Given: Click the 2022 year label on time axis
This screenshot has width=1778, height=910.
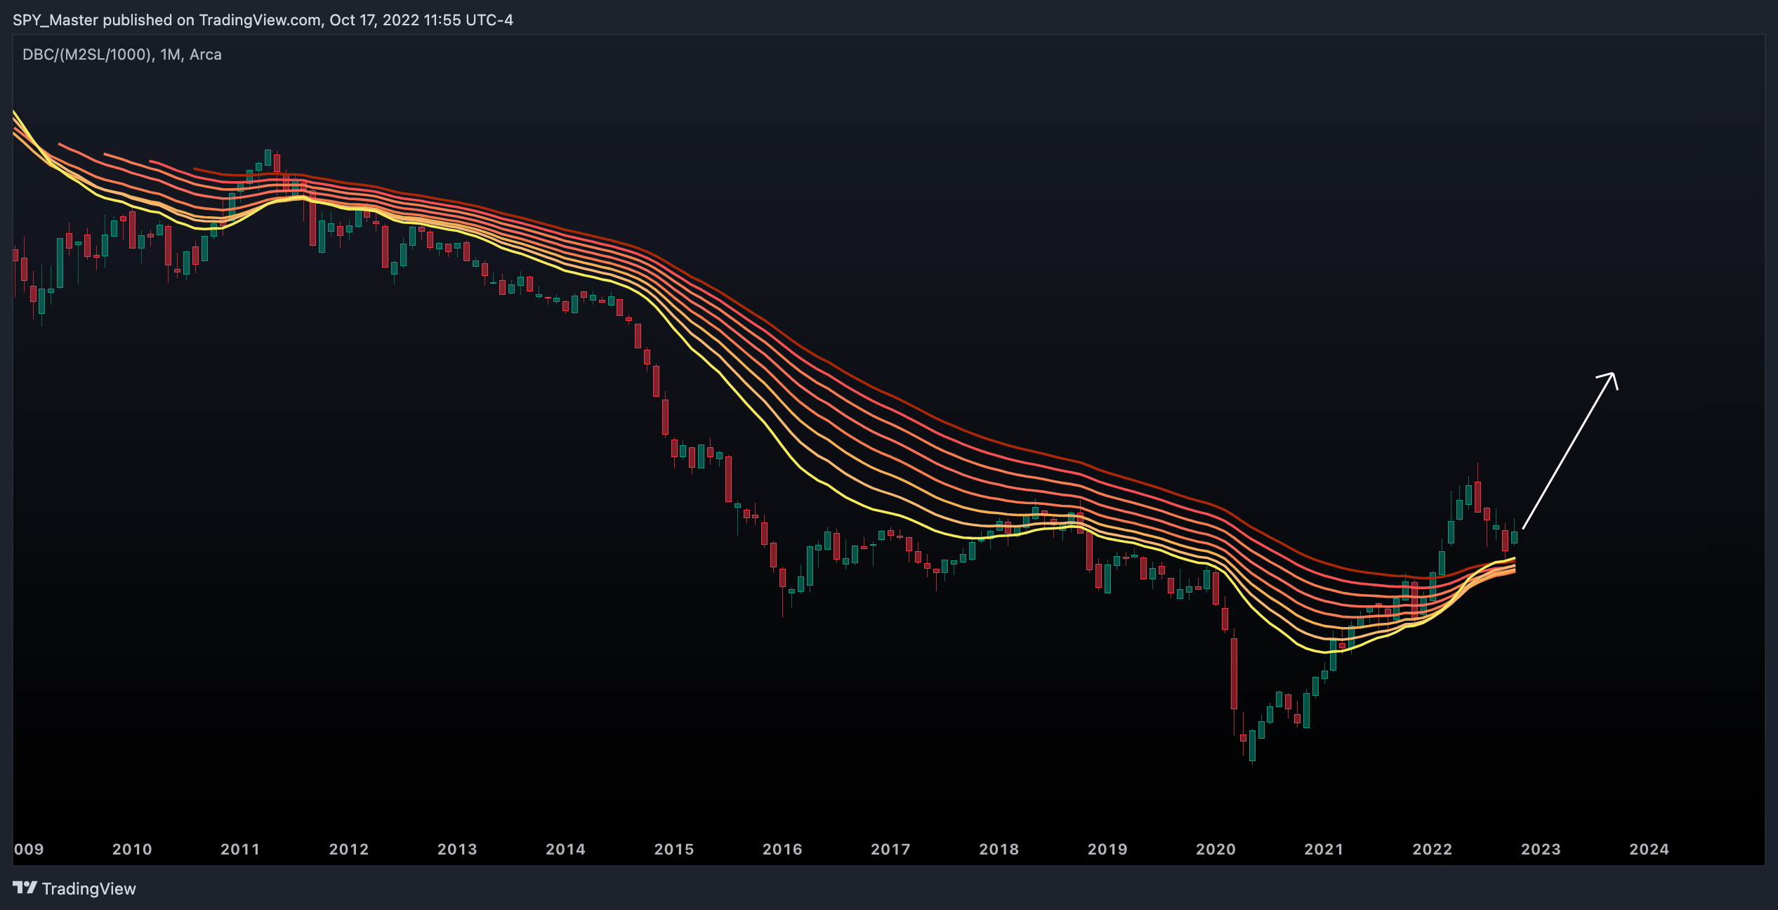Looking at the screenshot, I should click(1433, 849).
